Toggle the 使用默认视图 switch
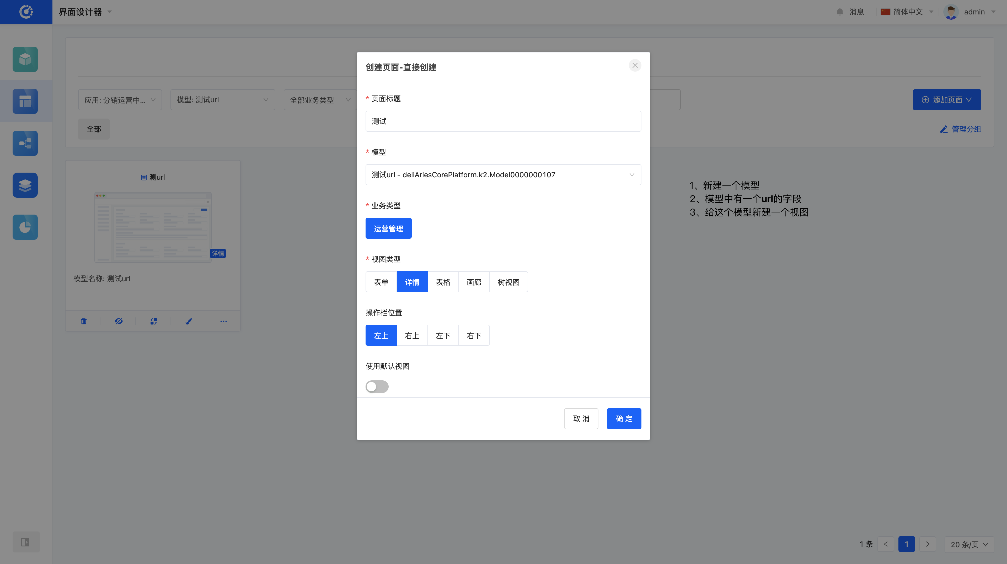 pos(377,386)
